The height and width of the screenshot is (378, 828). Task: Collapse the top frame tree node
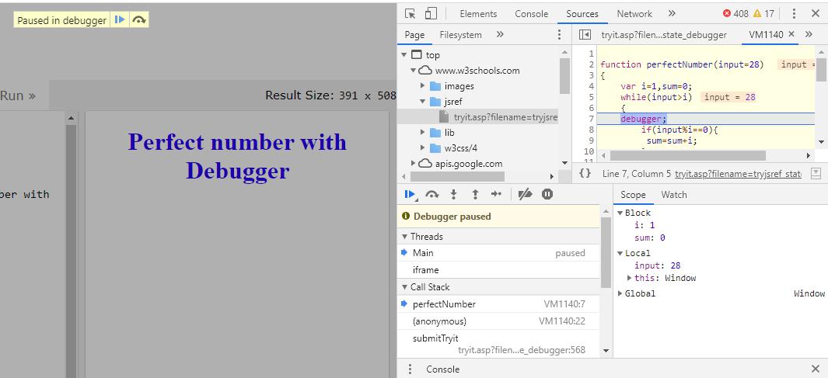pyautogui.click(x=404, y=55)
